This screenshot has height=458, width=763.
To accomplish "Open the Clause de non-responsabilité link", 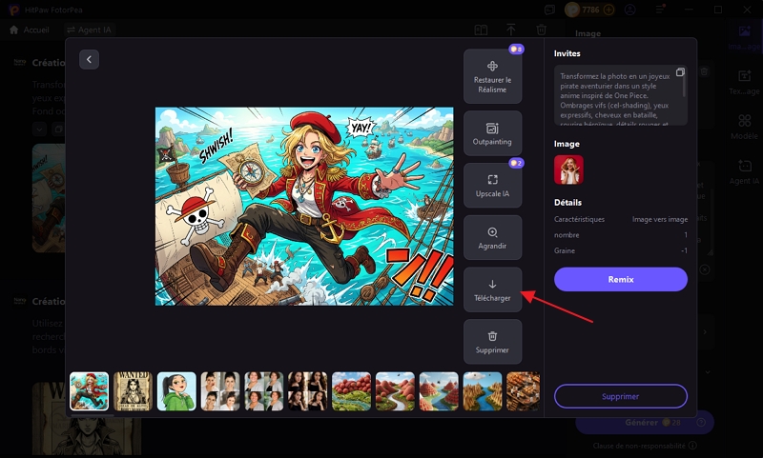I will [x=639, y=446].
